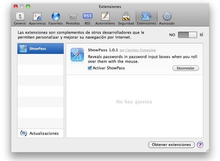Click the large ShowPass compass icon
The image size is (220, 161).
coord(77,55)
